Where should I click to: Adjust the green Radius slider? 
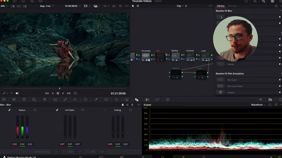click(22, 127)
